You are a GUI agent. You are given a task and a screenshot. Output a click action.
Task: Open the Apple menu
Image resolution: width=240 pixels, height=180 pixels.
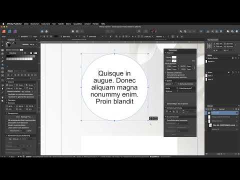tap(3, 24)
